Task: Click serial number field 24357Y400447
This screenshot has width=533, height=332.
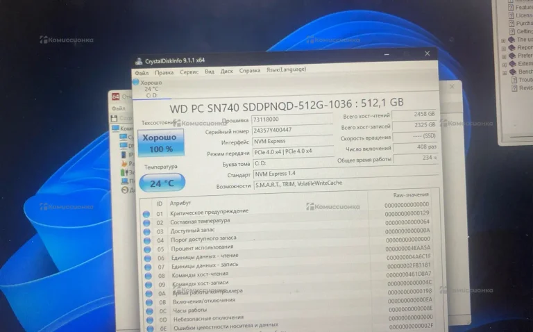Action: point(292,130)
